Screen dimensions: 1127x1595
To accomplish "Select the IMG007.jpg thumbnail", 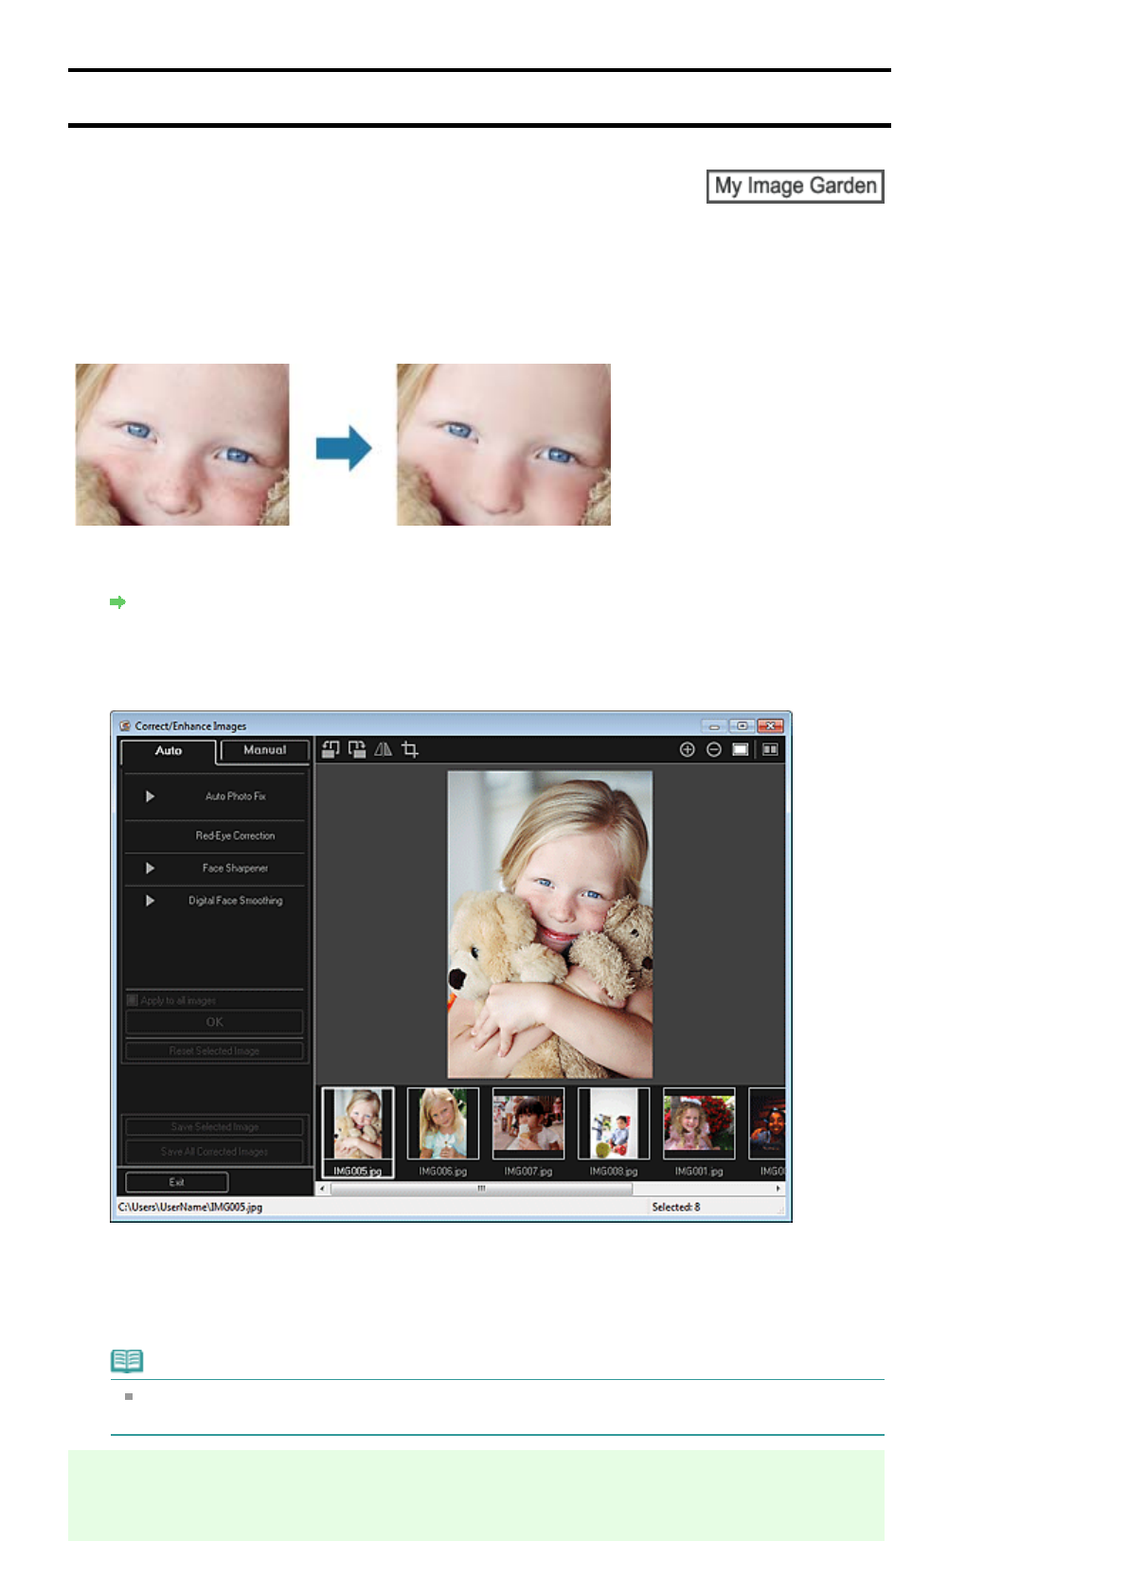I will coord(528,1123).
